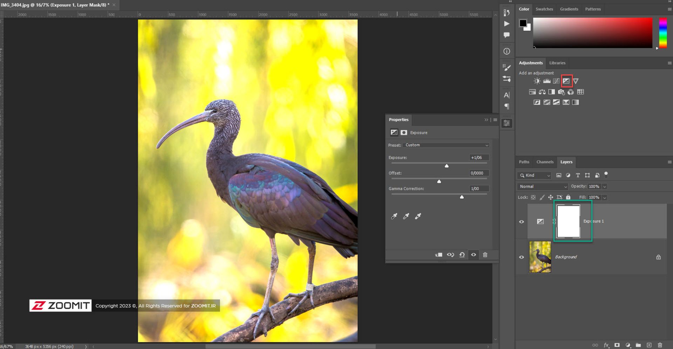Open the Swatches tab
This screenshot has width=673, height=349.
(x=544, y=9)
